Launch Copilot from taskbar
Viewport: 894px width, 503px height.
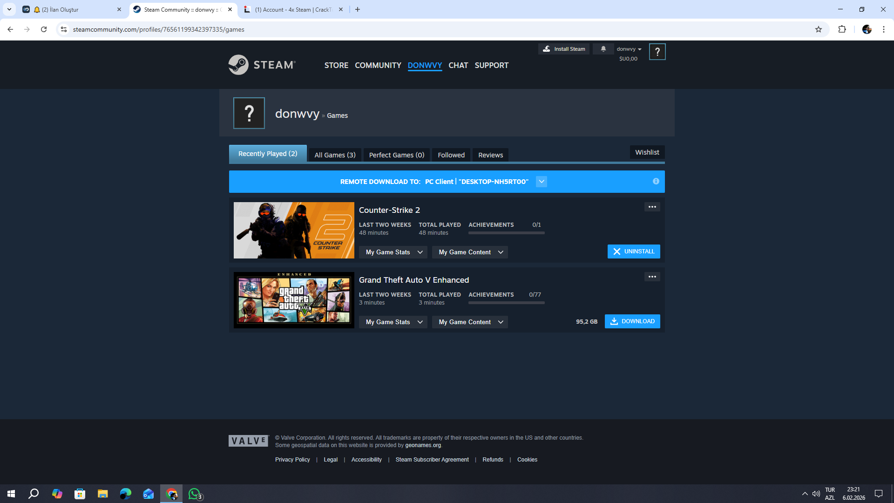click(x=57, y=494)
